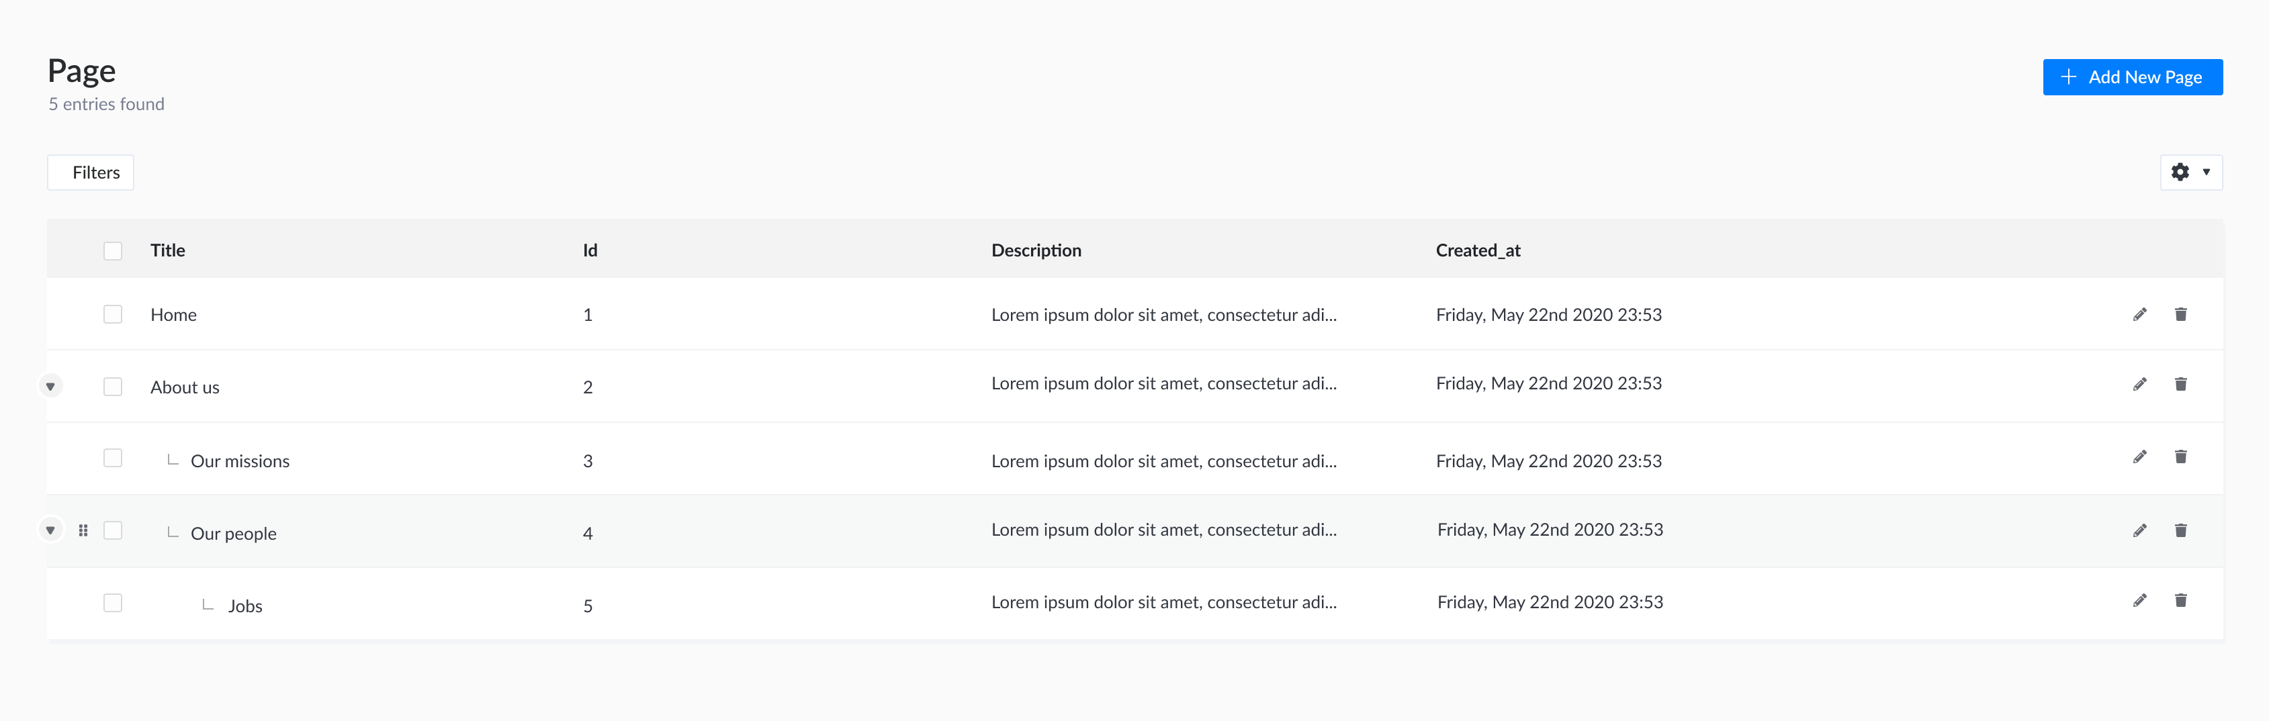
Task: Check the Home row checkbox
Action: point(113,314)
